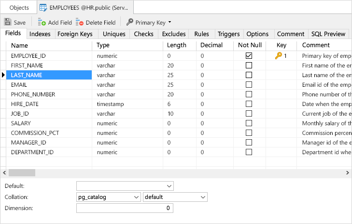Click the Type column header
The width and height of the screenshot is (352, 224).
127,45
